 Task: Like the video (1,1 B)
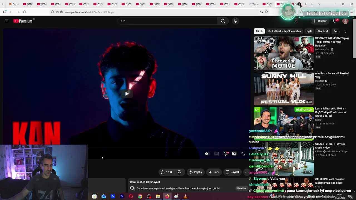pyautogui.click(x=166, y=172)
